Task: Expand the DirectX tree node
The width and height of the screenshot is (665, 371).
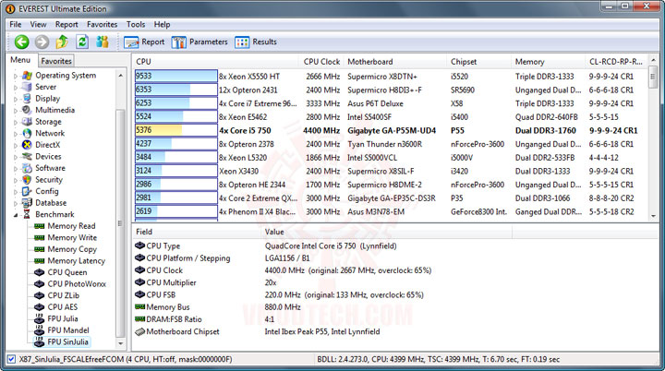Action: [x=16, y=146]
